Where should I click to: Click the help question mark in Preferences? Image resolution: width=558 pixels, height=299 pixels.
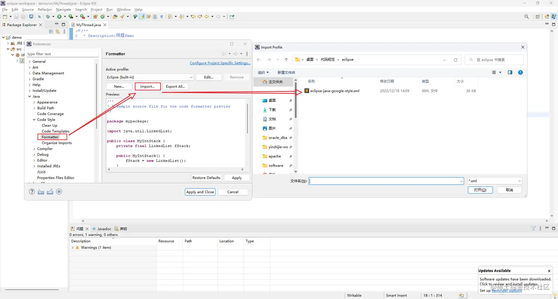coord(32,192)
